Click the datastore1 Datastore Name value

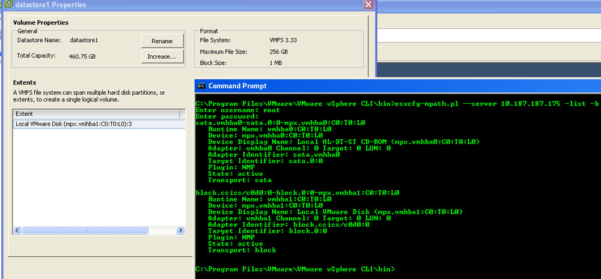point(84,40)
